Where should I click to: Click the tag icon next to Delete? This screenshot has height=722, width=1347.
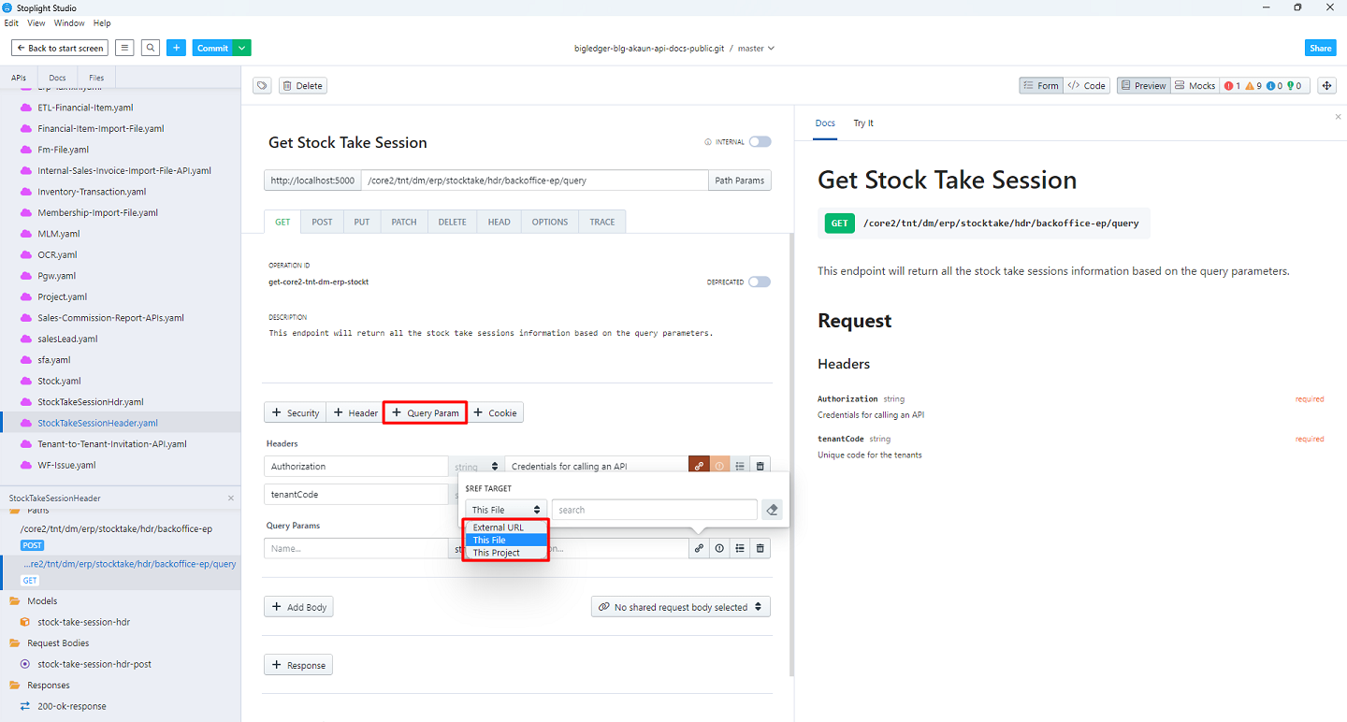pos(263,86)
